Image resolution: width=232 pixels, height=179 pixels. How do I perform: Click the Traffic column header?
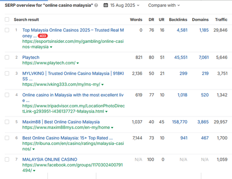(221, 20)
